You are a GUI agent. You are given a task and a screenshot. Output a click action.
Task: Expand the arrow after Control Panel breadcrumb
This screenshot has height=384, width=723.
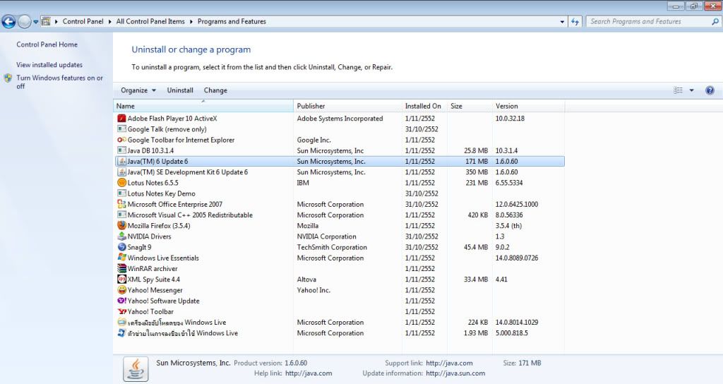point(109,21)
